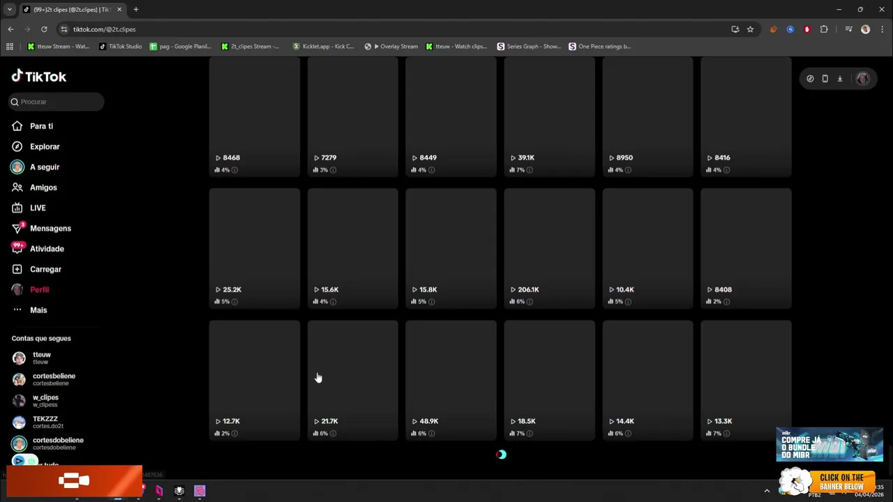Viewport: 893px width, 502px height.
Task: Open the apps grid in bookmarks bar
Action: coord(10,47)
